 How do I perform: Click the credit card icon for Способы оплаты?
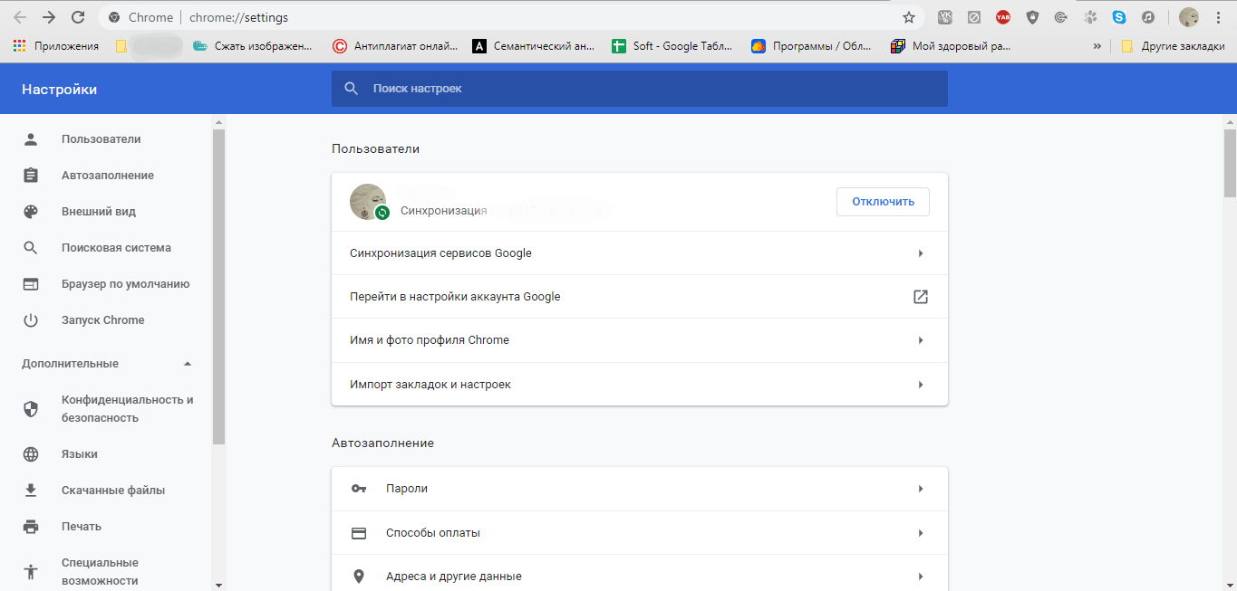(x=359, y=533)
